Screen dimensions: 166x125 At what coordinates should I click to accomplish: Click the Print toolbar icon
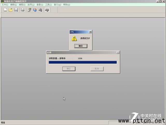click(x=23, y=10)
